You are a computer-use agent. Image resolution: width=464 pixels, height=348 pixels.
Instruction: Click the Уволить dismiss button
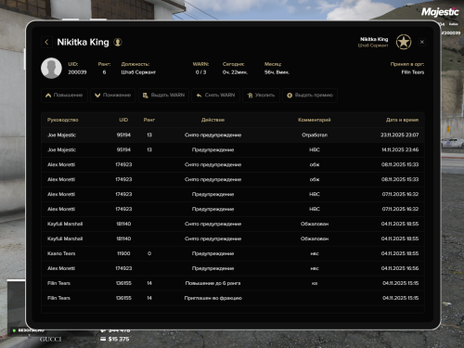click(x=261, y=96)
